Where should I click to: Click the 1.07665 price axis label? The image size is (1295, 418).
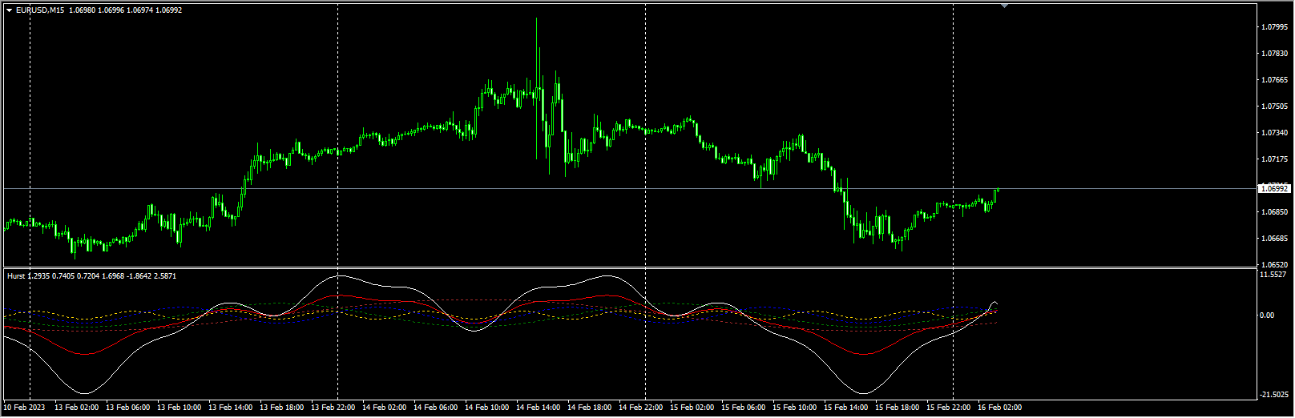(1274, 79)
